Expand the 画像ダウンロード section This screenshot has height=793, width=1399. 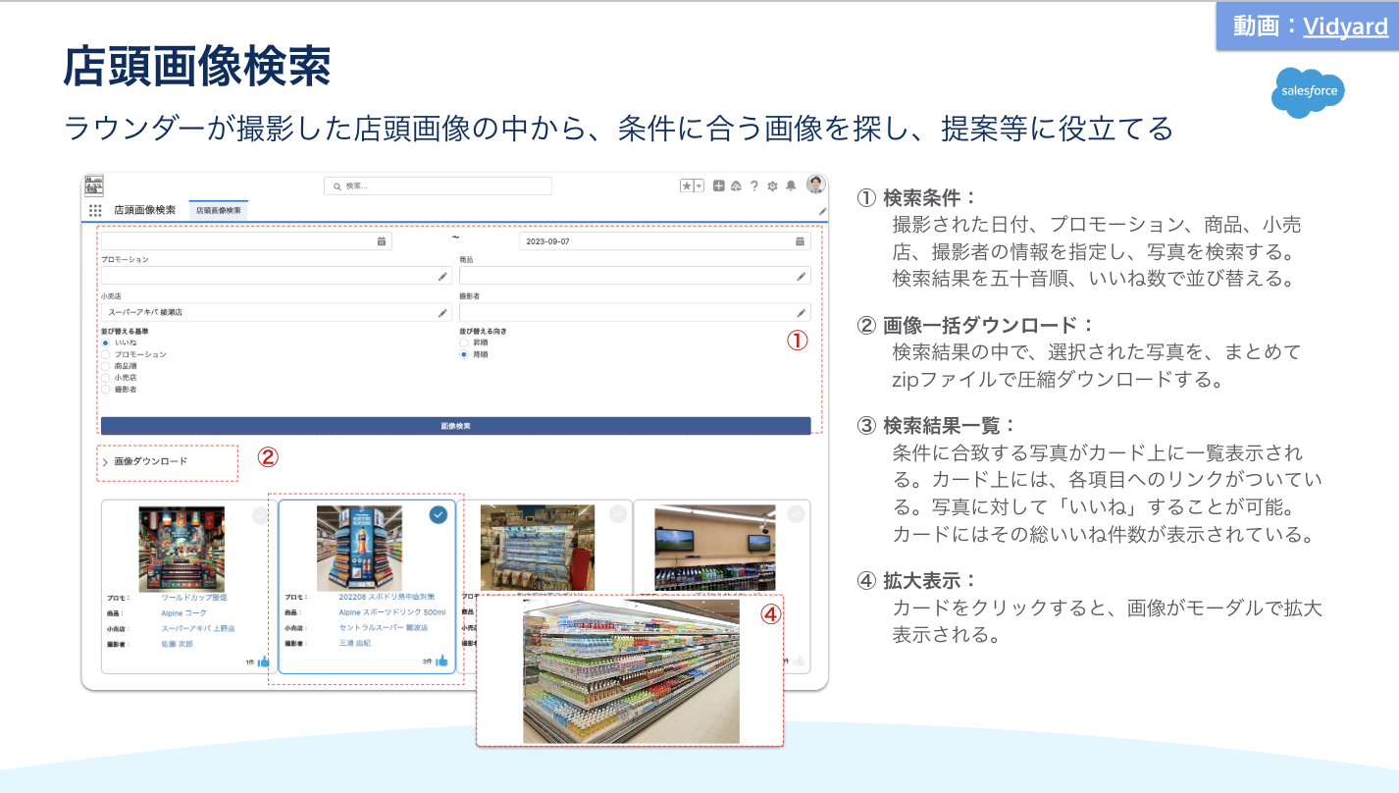[x=145, y=461]
